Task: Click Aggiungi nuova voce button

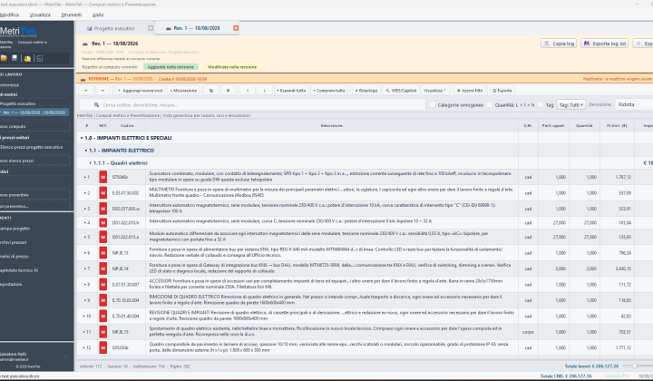Action: point(141,91)
